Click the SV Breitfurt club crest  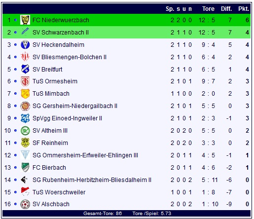coord(25,69)
